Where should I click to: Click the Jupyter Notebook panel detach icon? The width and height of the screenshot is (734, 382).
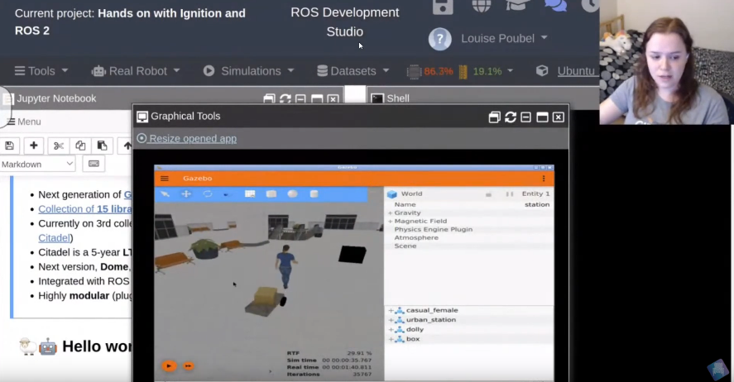pos(269,99)
